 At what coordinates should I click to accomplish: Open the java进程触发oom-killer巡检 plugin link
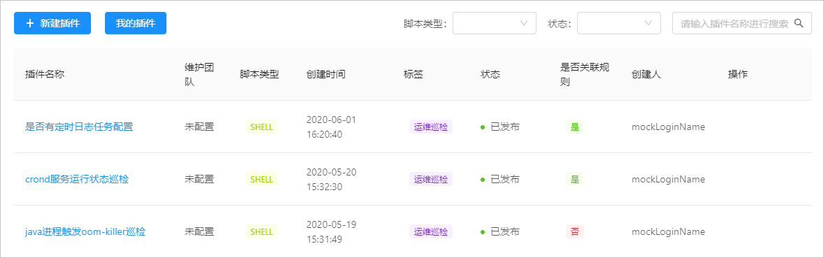tap(85, 231)
